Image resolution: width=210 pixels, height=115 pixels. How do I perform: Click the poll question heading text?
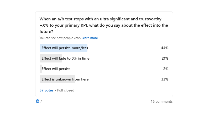coord(104,25)
